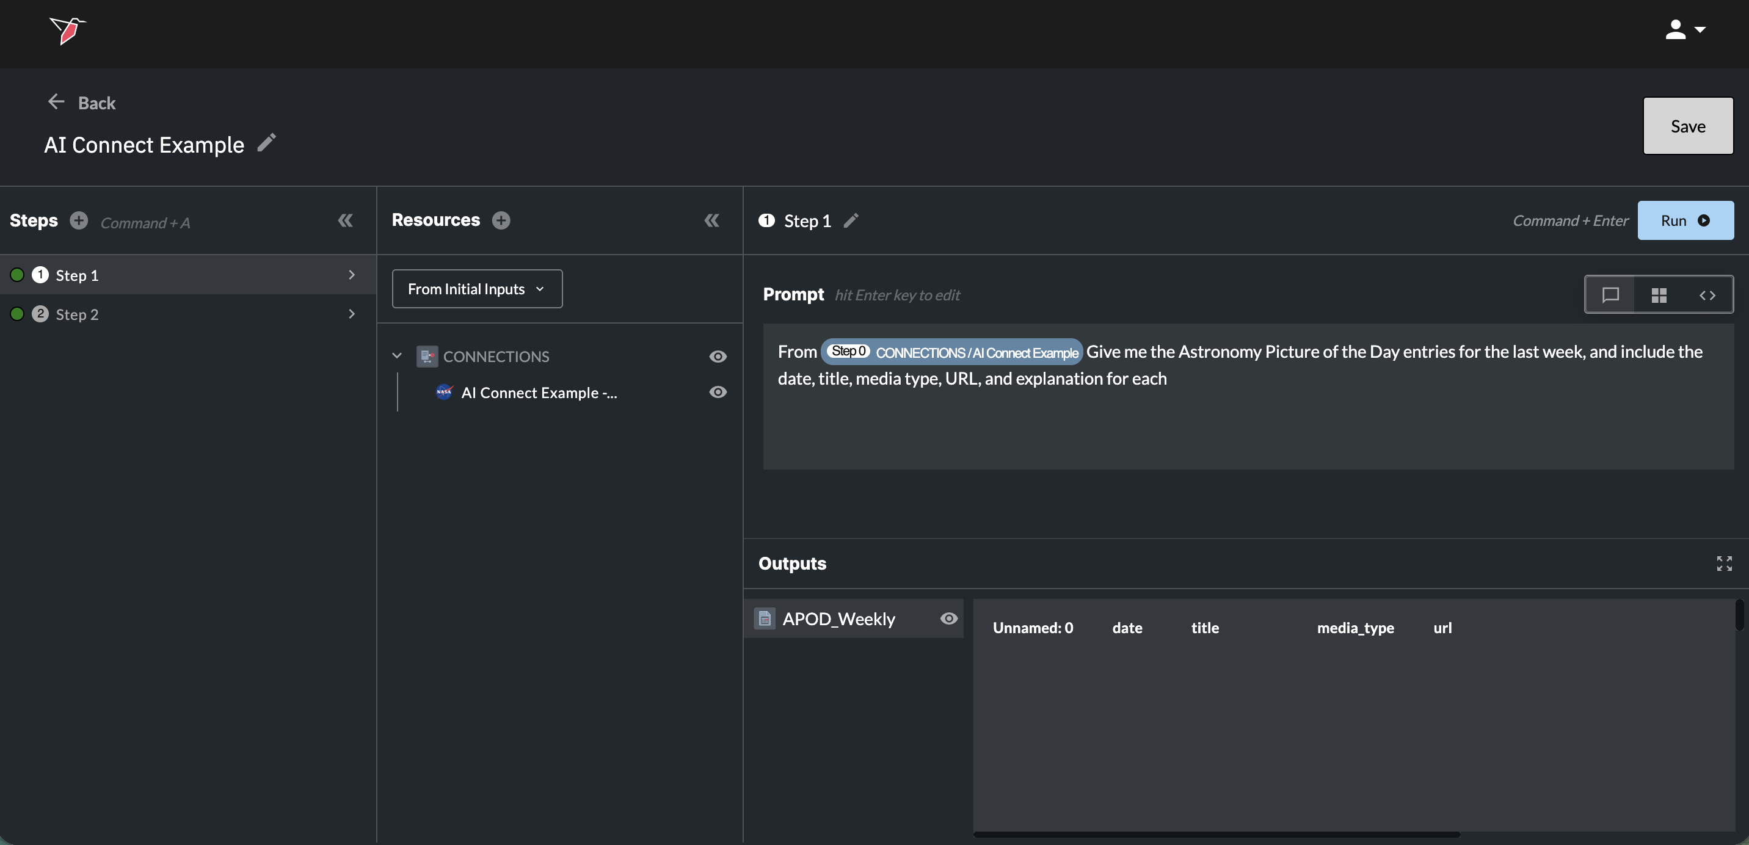1749x845 pixels.
Task: Switch prompt to code view icon
Action: coord(1707,294)
